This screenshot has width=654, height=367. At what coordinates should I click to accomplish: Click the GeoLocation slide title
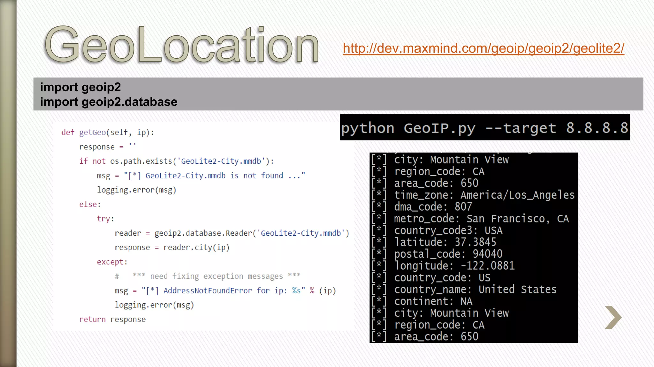tap(181, 45)
